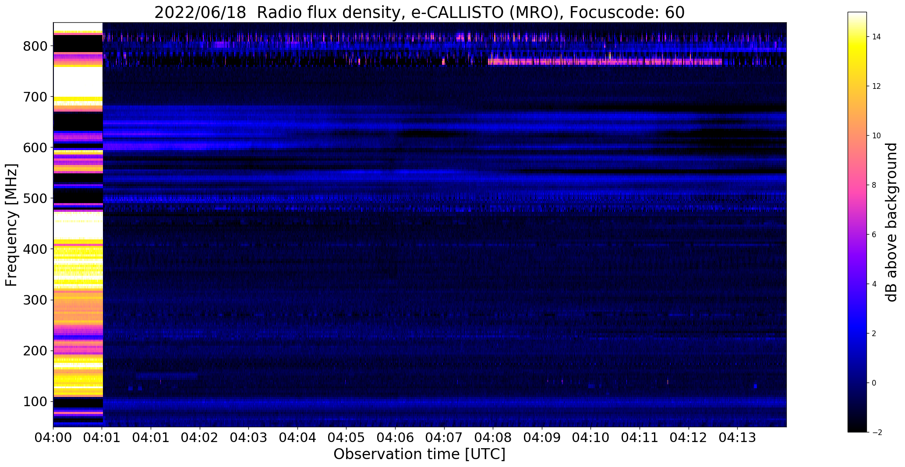Viewport: 905px width, 467px height.
Task: Click the 200 frequency tick label
Action: 35,351
